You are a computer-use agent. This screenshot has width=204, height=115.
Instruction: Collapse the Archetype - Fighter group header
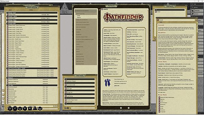[32, 16]
